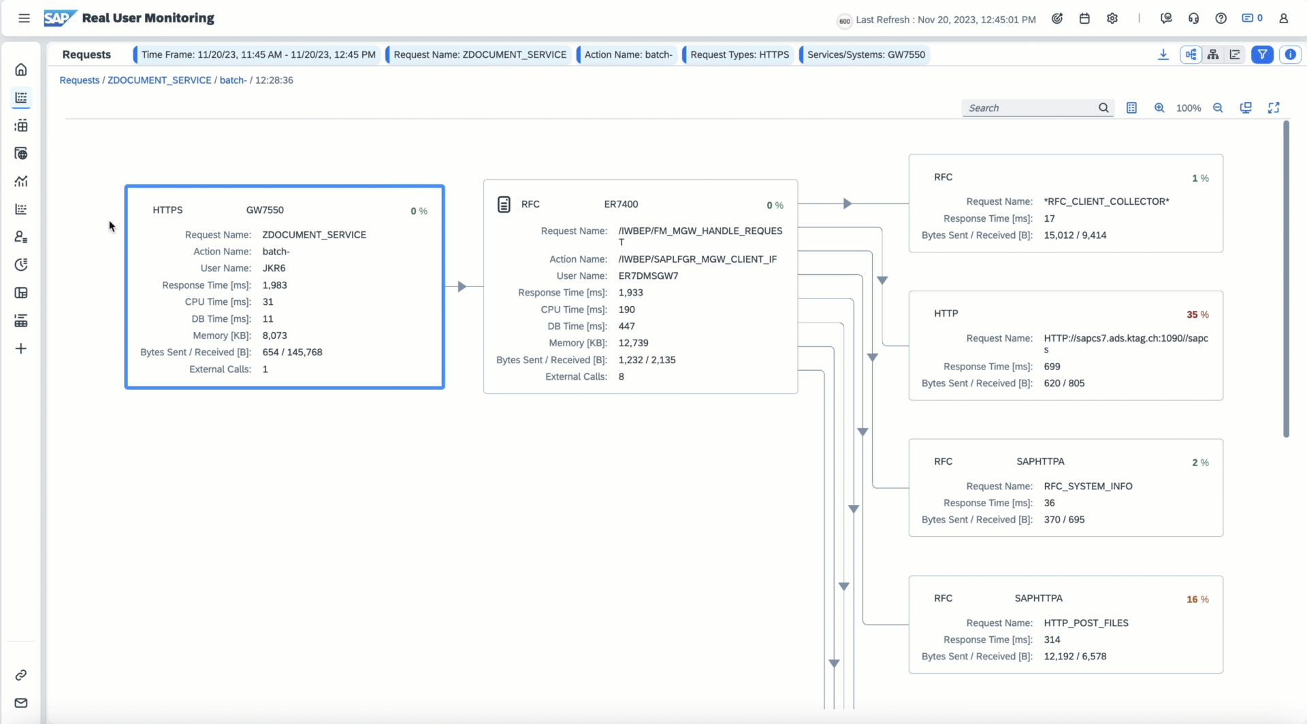Open the diagram legend icon

point(1131,108)
